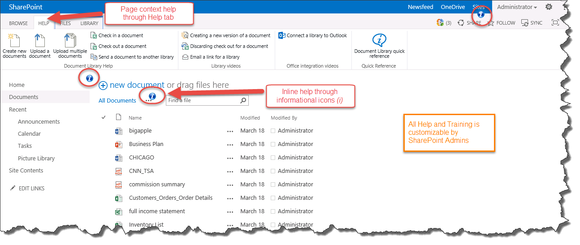Click the PowerPoint icon for Business Plan

click(x=119, y=144)
